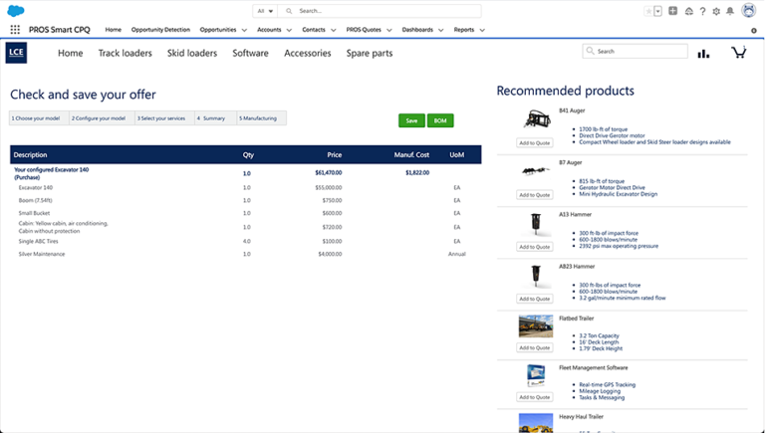Click the green BOM button
The width and height of the screenshot is (765, 433).
440,120
